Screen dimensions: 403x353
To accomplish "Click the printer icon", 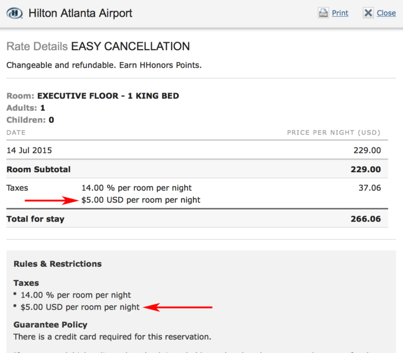I will click(323, 13).
